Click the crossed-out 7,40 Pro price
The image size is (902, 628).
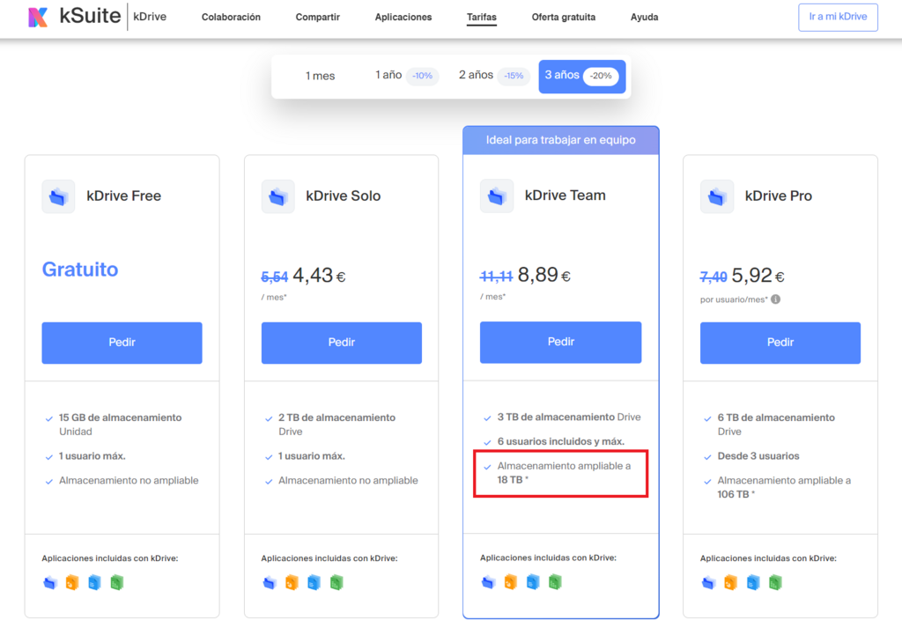click(x=713, y=277)
